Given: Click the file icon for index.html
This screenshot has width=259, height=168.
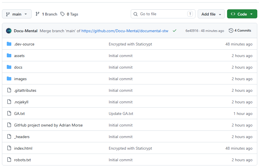Looking at the screenshot, I should coord(9,148).
